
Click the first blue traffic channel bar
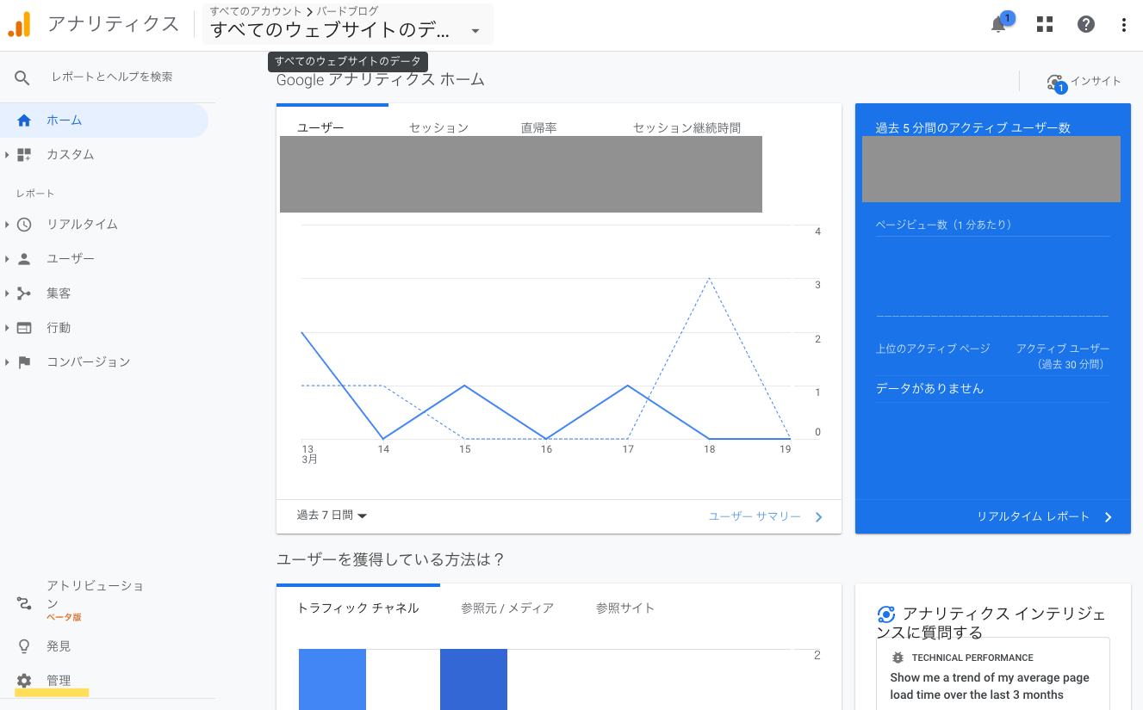point(332,679)
